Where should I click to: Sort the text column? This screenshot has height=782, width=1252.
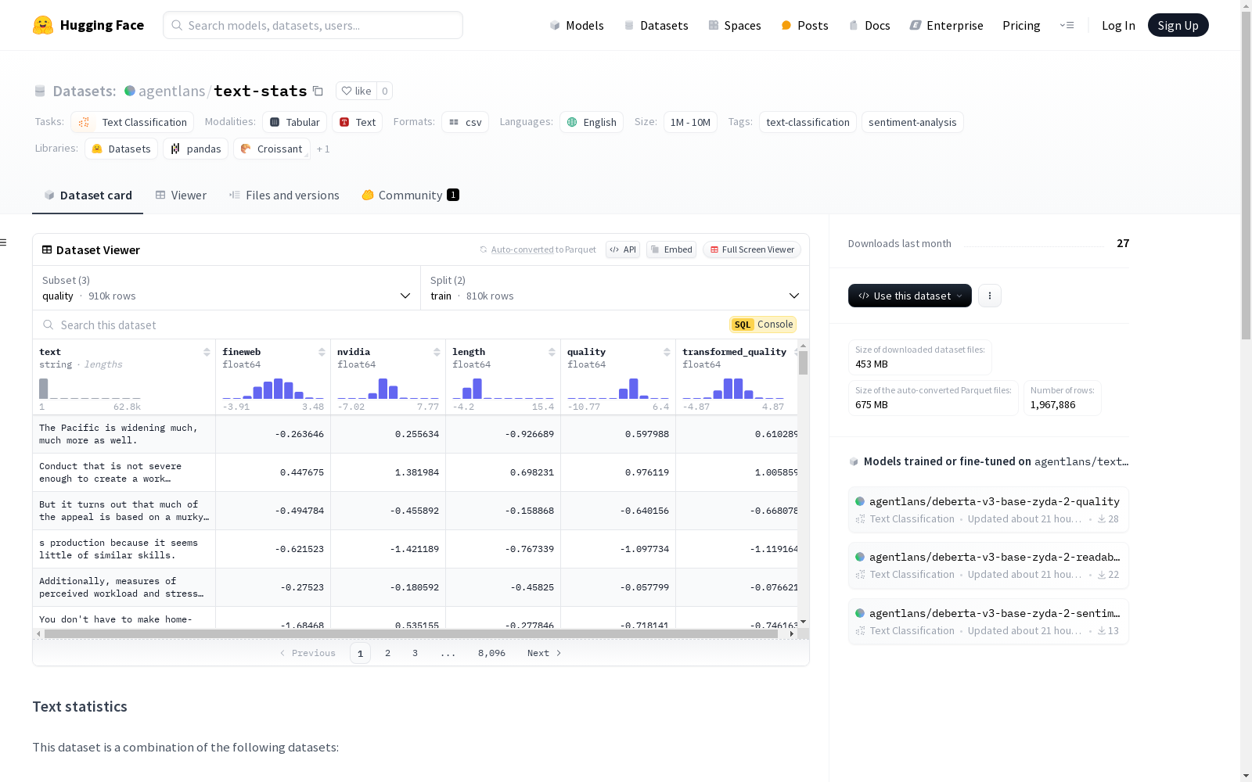tap(207, 352)
